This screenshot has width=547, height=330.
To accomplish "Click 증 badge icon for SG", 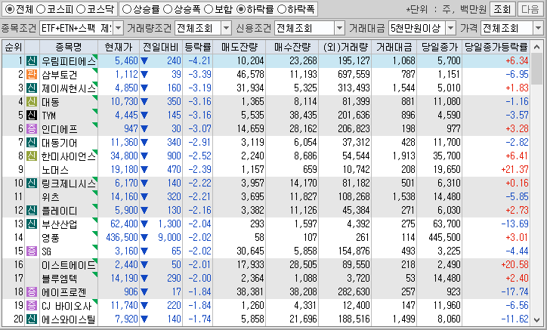I will click(x=32, y=251).
